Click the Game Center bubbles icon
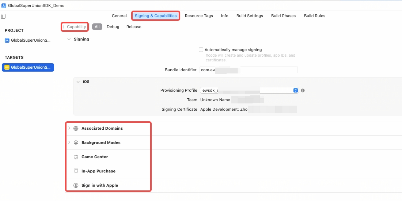This screenshot has width=402, height=201. [x=76, y=157]
